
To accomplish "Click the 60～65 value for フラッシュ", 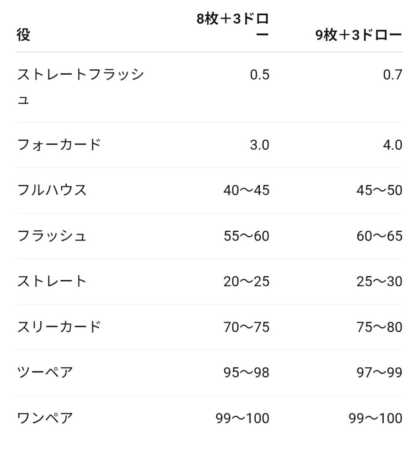I will 379,236.
